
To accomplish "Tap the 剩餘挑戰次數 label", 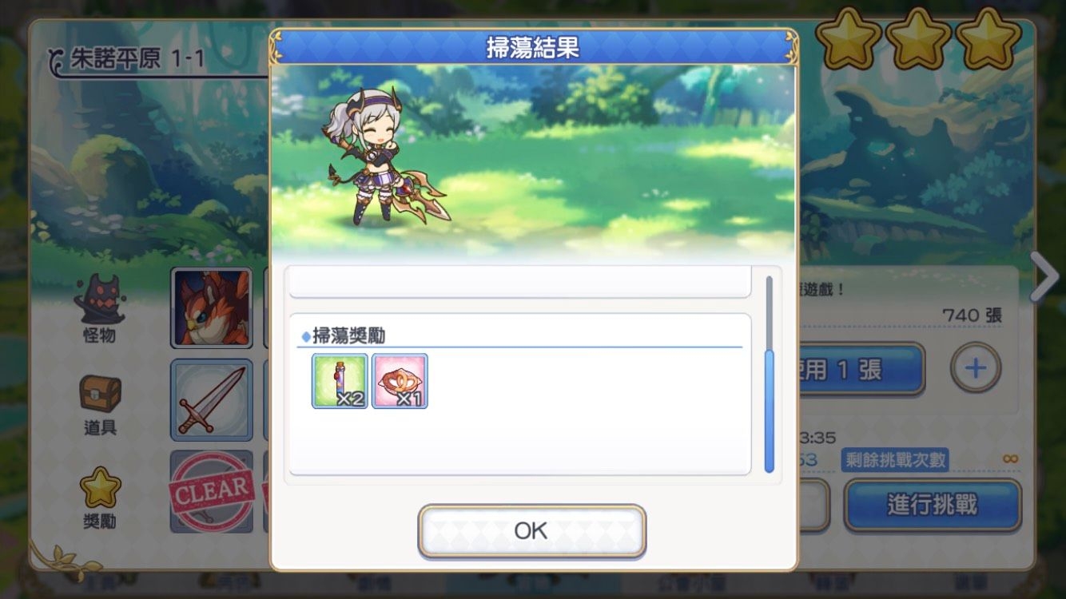I will pyautogui.click(x=895, y=460).
